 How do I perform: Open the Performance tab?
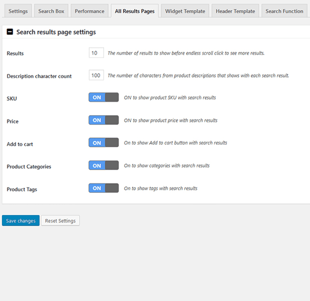click(89, 11)
